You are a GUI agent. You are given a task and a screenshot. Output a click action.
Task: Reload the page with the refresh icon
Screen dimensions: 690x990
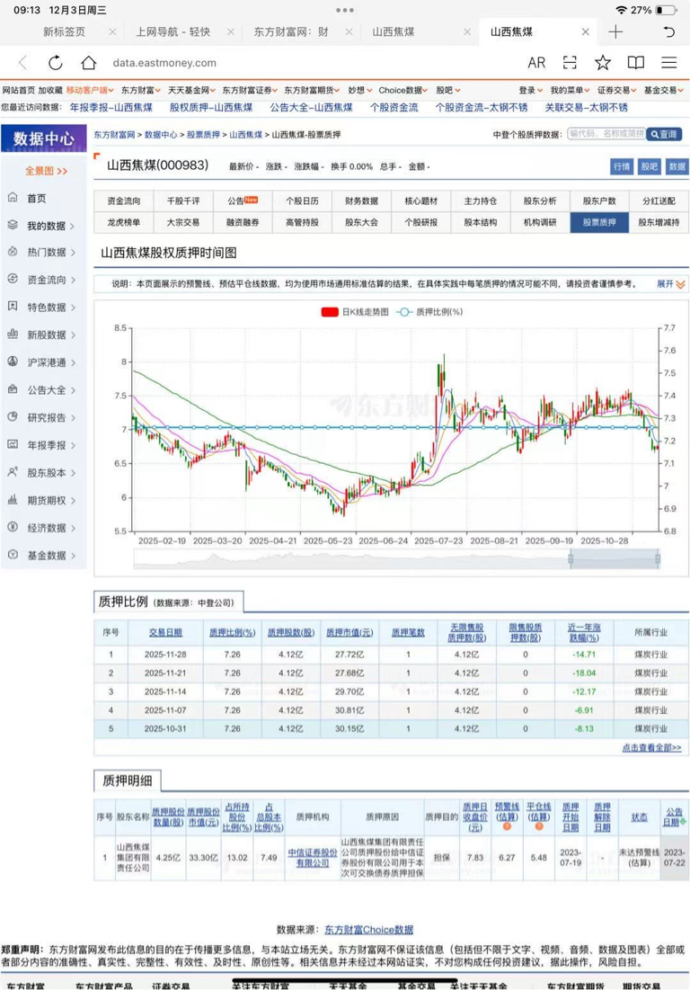pyautogui.click(x=56, y=63)
